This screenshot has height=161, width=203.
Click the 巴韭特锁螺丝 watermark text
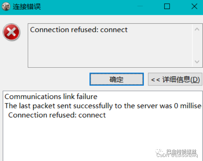(x=181, y=152)
